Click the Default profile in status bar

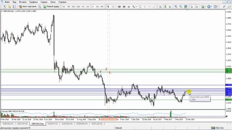[119, 128]
